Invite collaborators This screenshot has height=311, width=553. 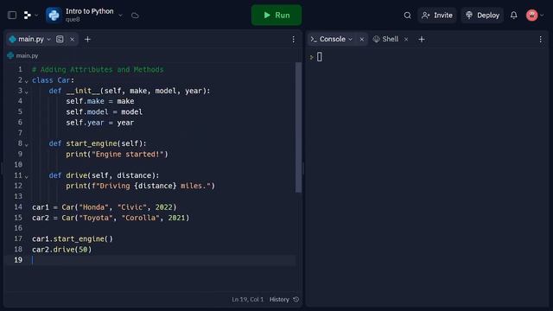click(x=437, y=16)
